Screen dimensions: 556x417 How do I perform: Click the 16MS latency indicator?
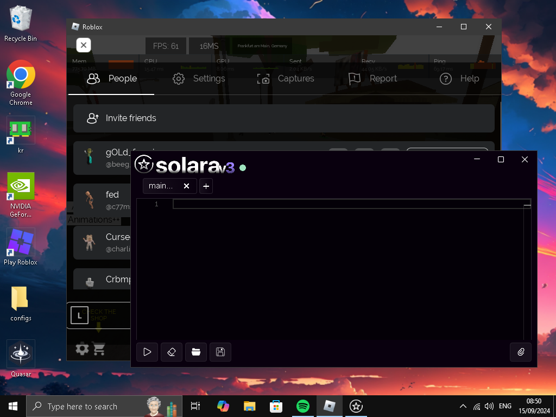[x=209, y=46]
